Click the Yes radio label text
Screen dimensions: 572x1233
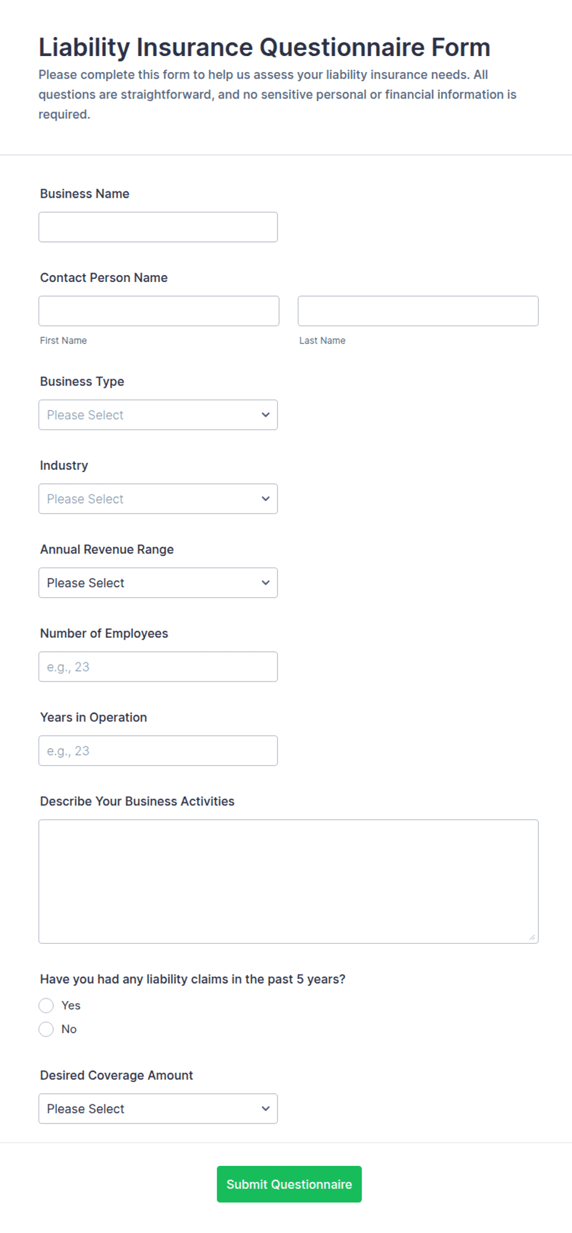(71, 1005)
